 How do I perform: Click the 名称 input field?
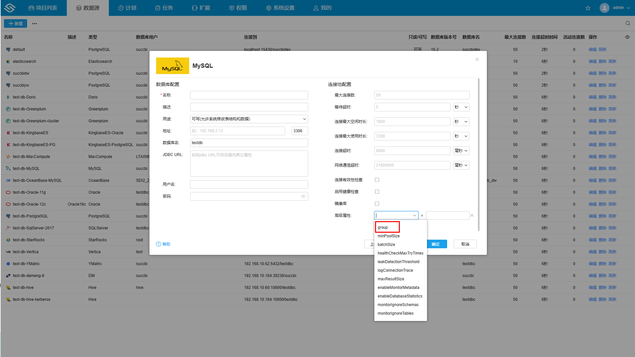(249, 95)
